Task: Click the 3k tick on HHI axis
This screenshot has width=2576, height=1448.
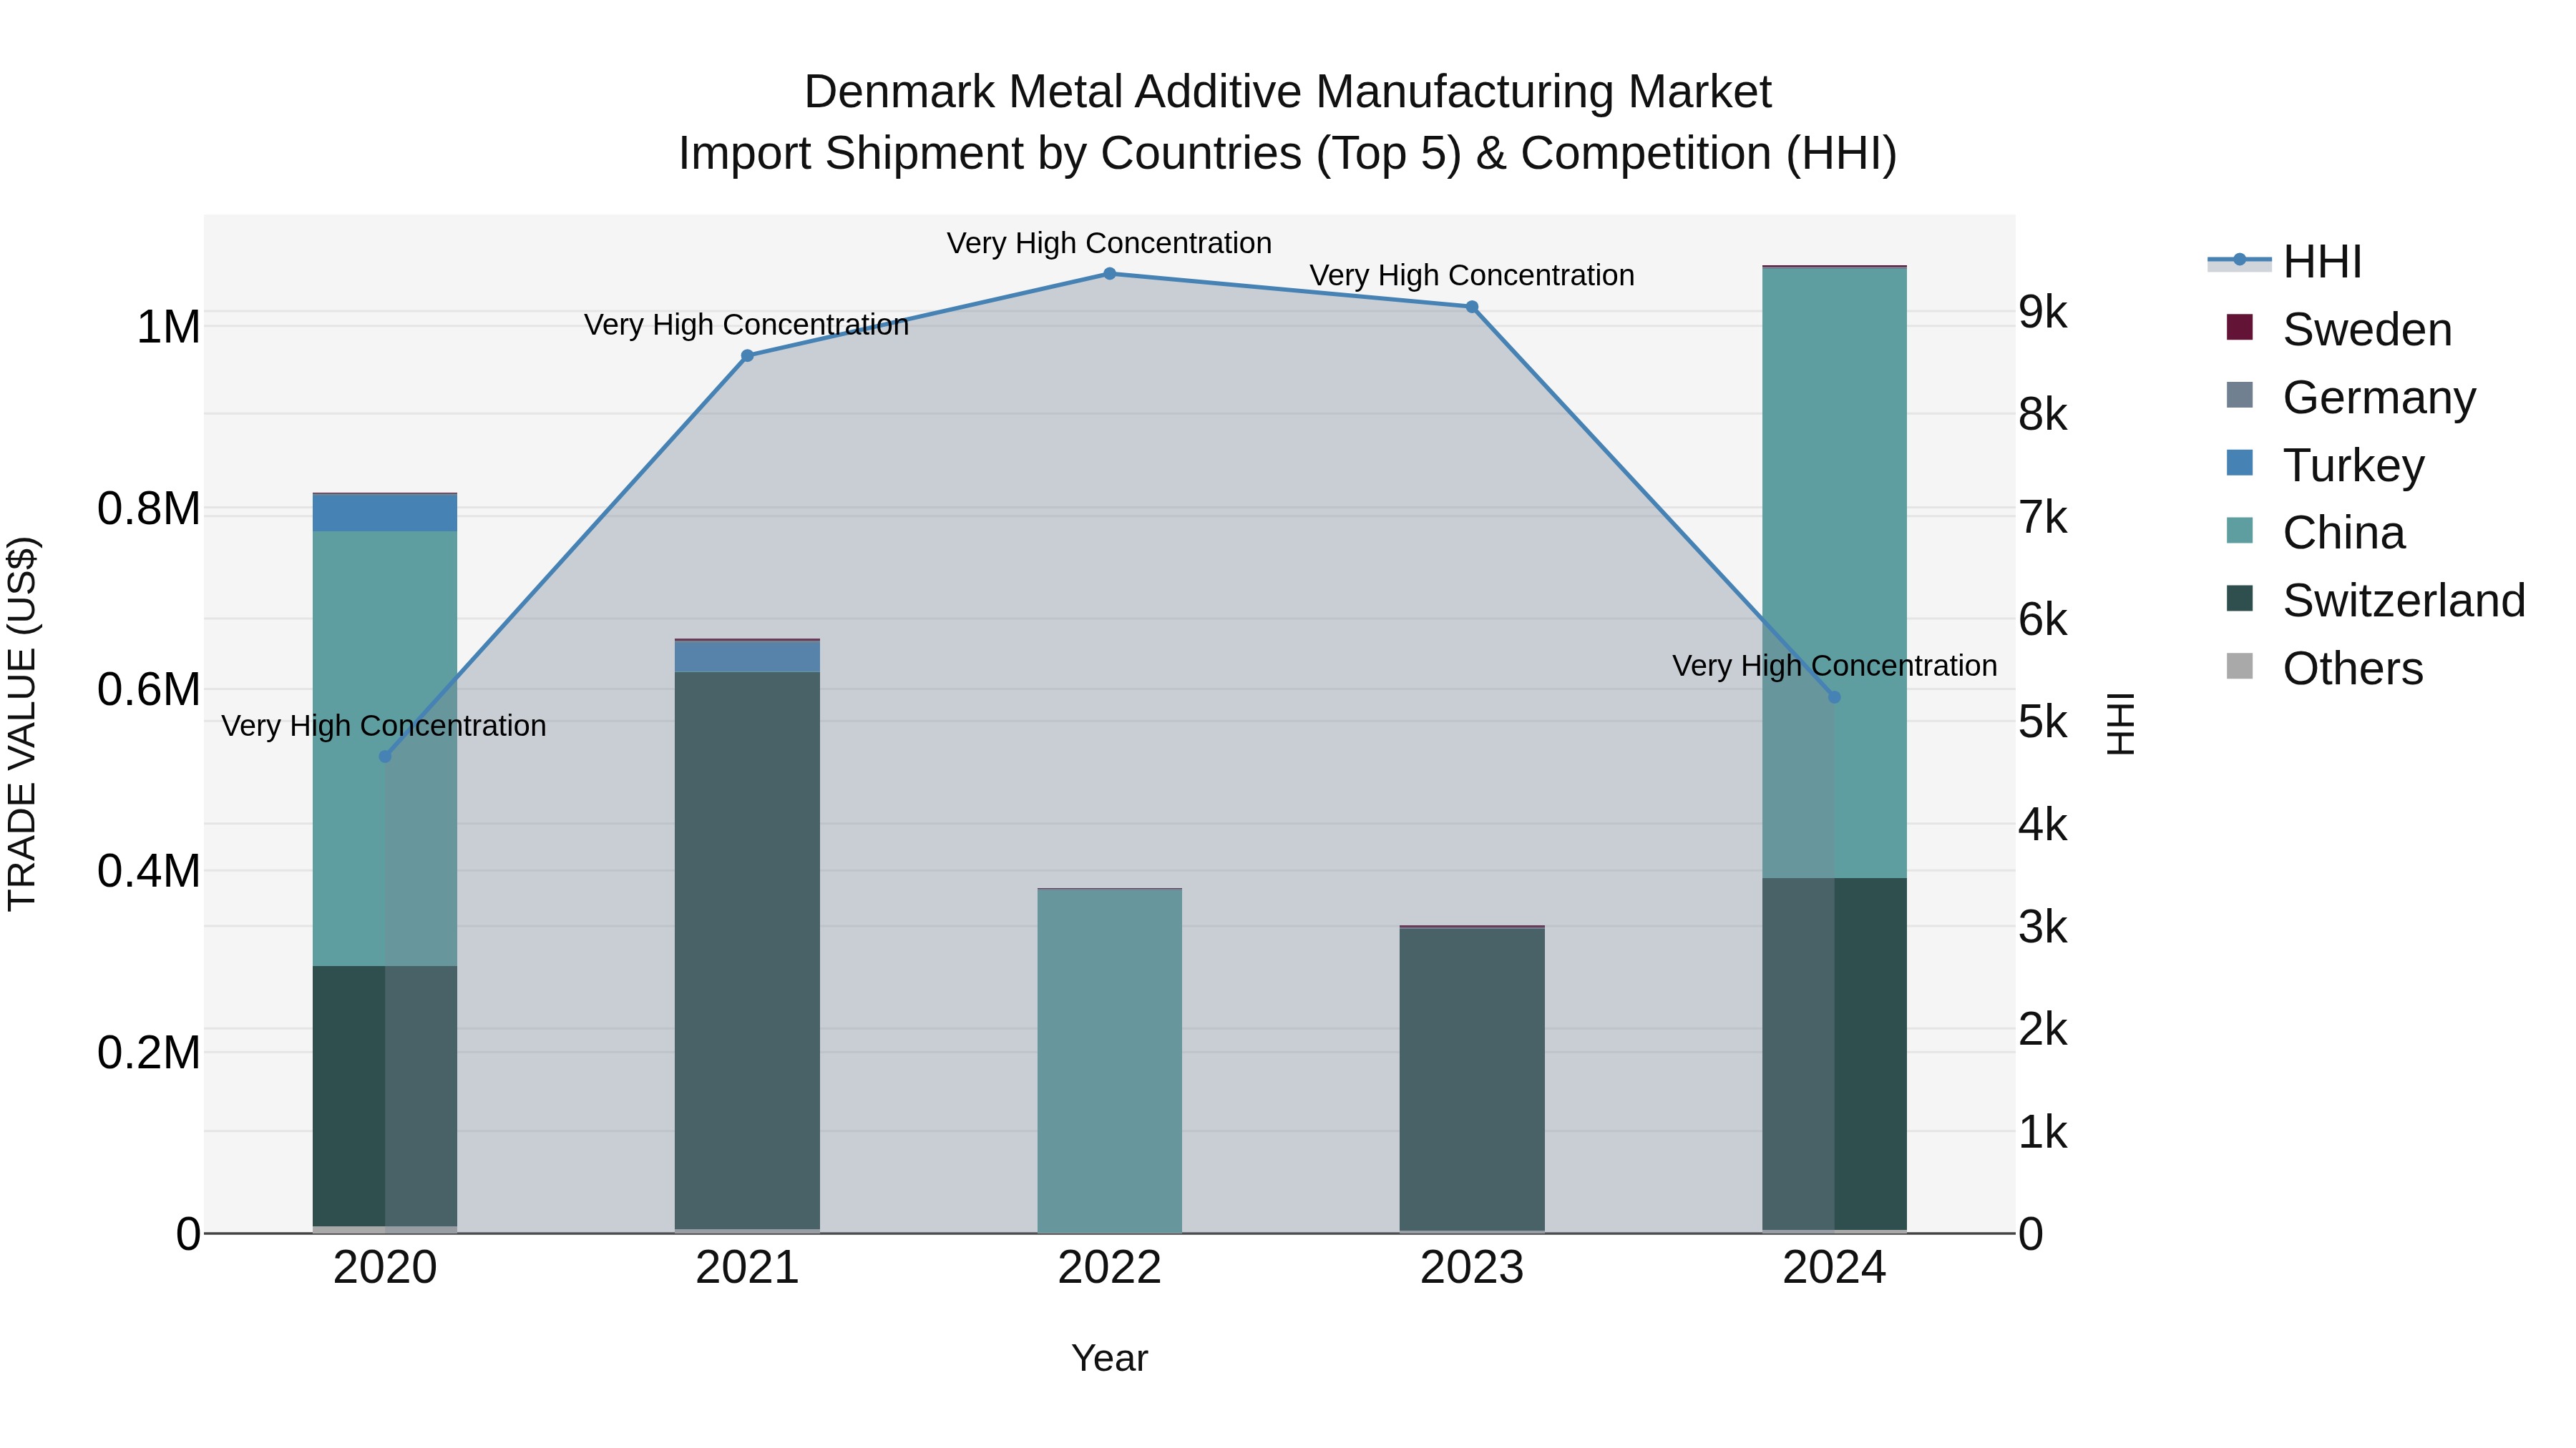Action: 2043,927
